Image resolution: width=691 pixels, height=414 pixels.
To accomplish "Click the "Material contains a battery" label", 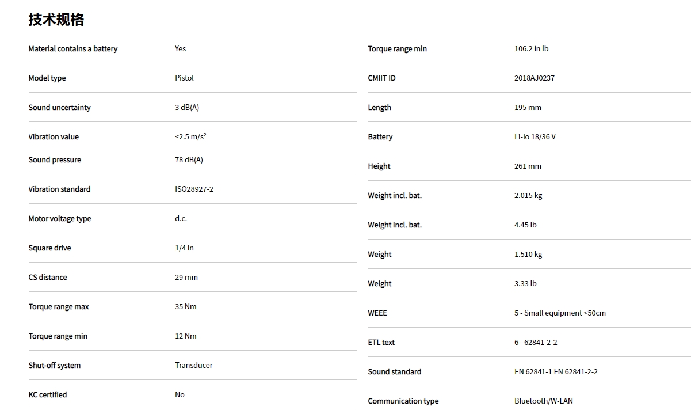I will pyautogui.click(x=73, y=49).
